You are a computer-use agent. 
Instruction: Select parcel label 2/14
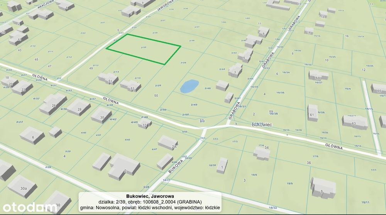click(116, 72)
